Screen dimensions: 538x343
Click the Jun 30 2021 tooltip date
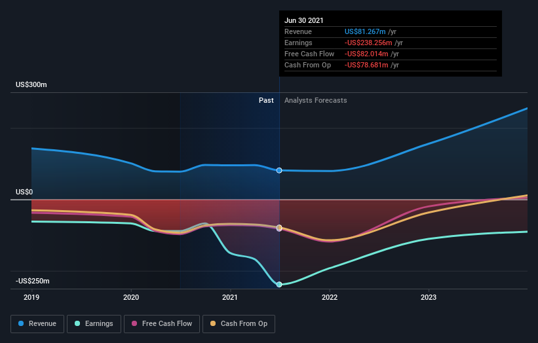304,20
